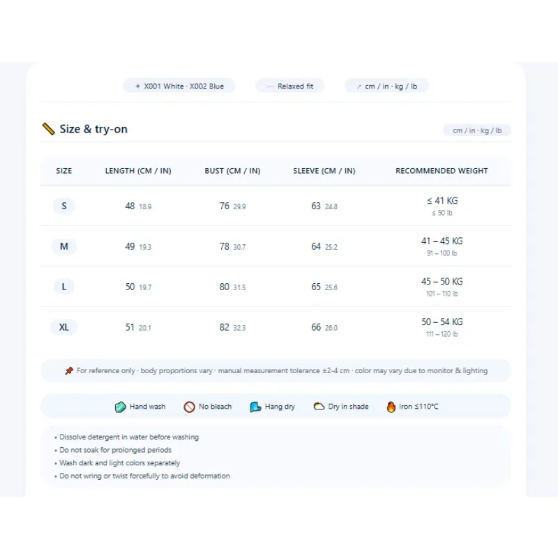Click the S length value 48

pyautogui.click(x=130, y=206)
